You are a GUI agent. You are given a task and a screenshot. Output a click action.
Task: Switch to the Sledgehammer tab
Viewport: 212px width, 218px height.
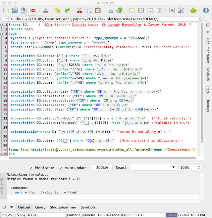click(x=63, y=207)
